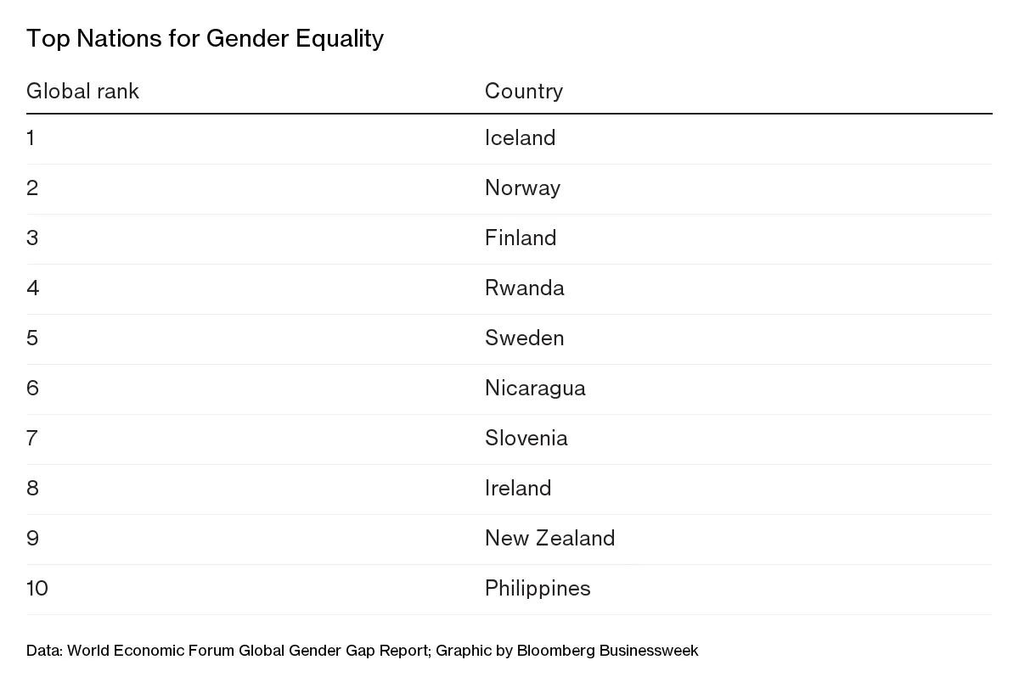Select the Finland entry
1019x688 pixels.
click(521, 238)
